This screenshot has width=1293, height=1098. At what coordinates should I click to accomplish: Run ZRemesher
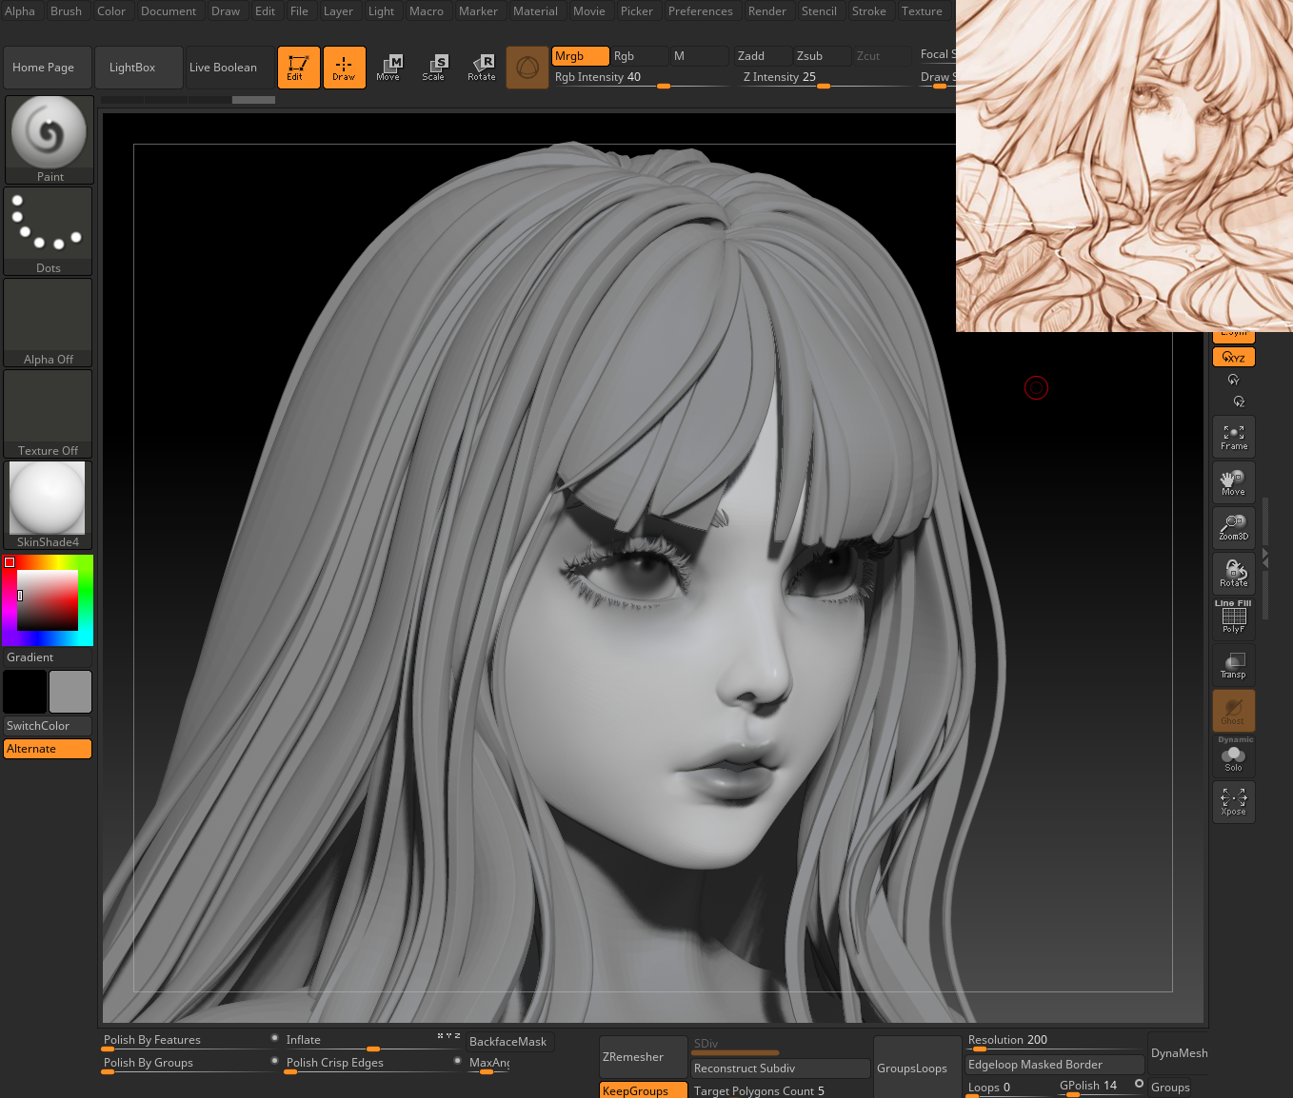click(644, 1057)
